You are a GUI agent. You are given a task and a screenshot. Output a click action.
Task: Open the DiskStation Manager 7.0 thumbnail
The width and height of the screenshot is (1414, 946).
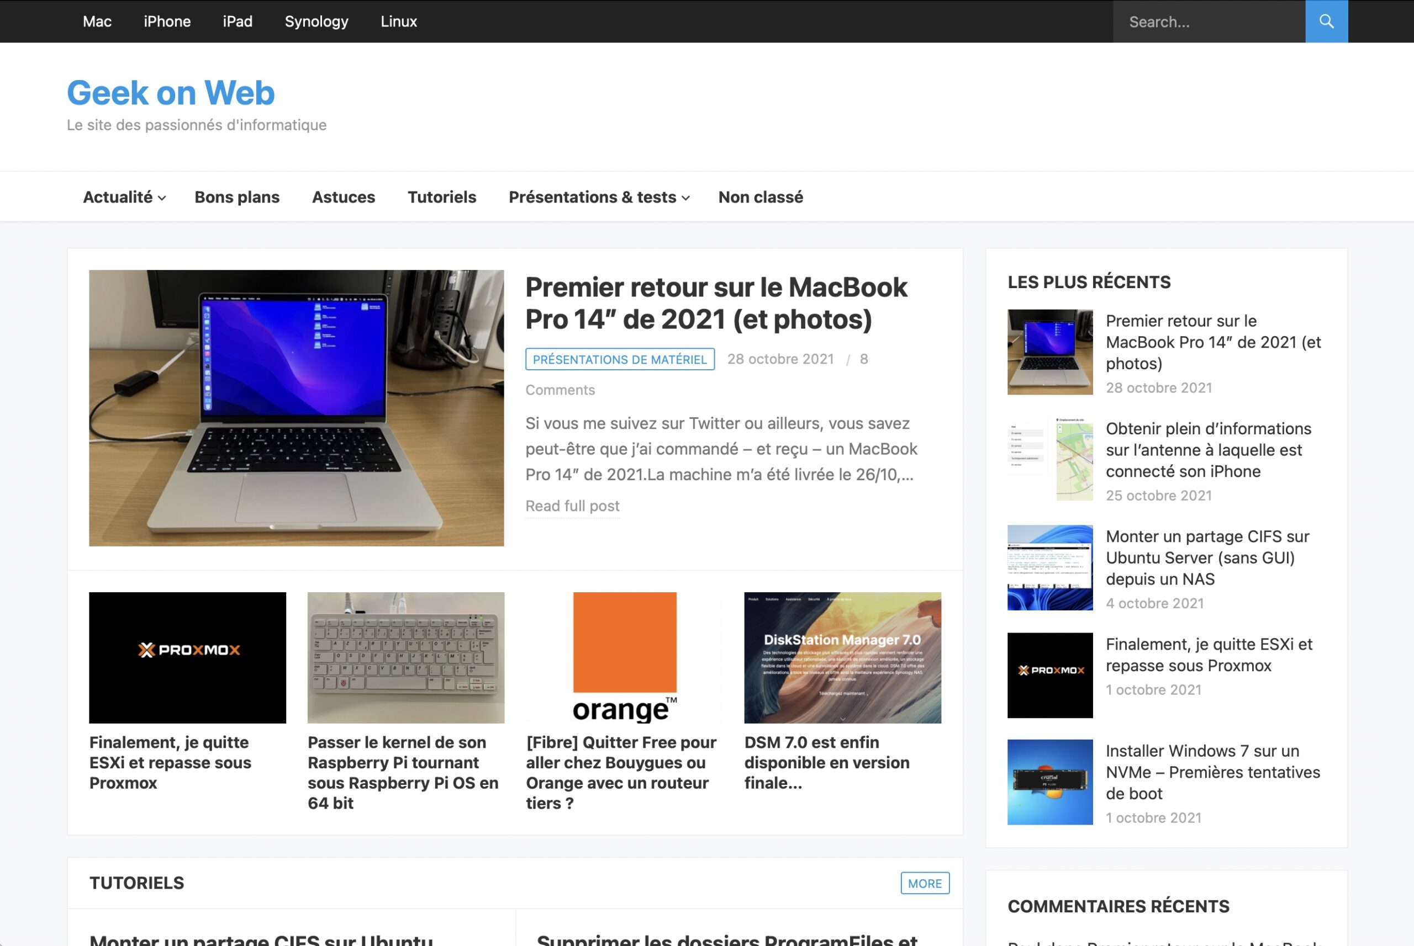click(842, 657)
